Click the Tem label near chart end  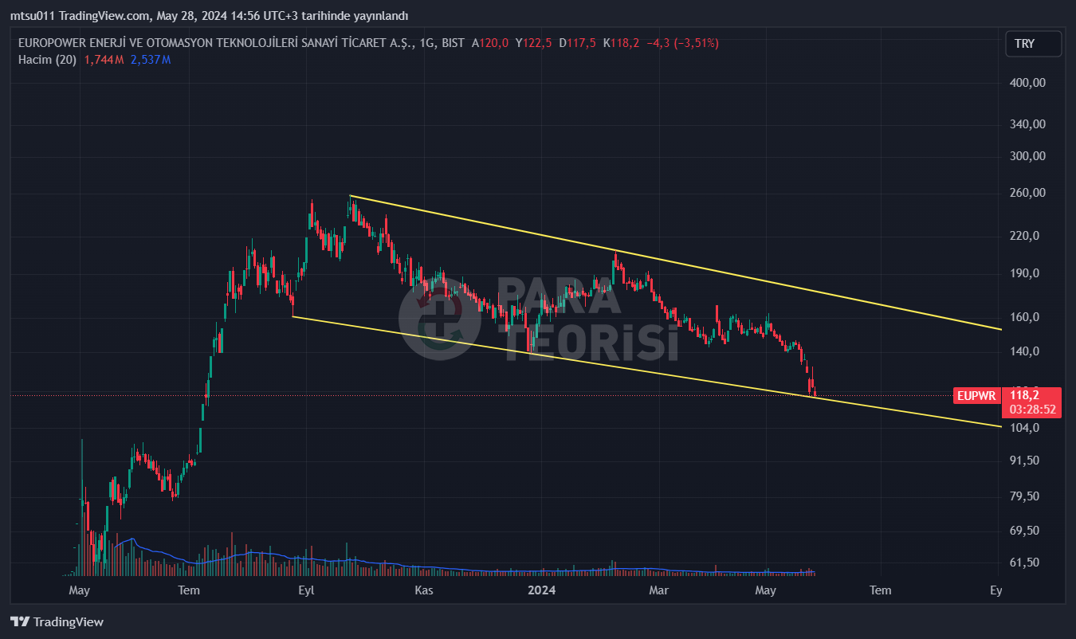[881, 590]
